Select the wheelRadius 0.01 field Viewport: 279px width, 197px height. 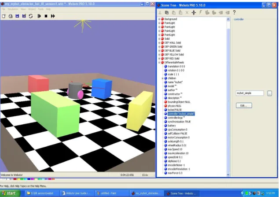(x=177, y=145)
